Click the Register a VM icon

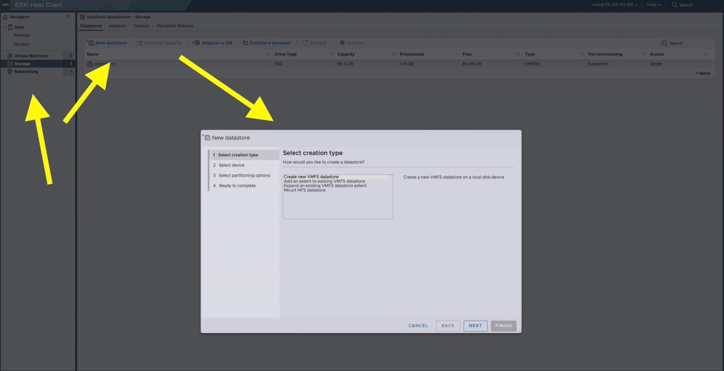click(196, 43)
